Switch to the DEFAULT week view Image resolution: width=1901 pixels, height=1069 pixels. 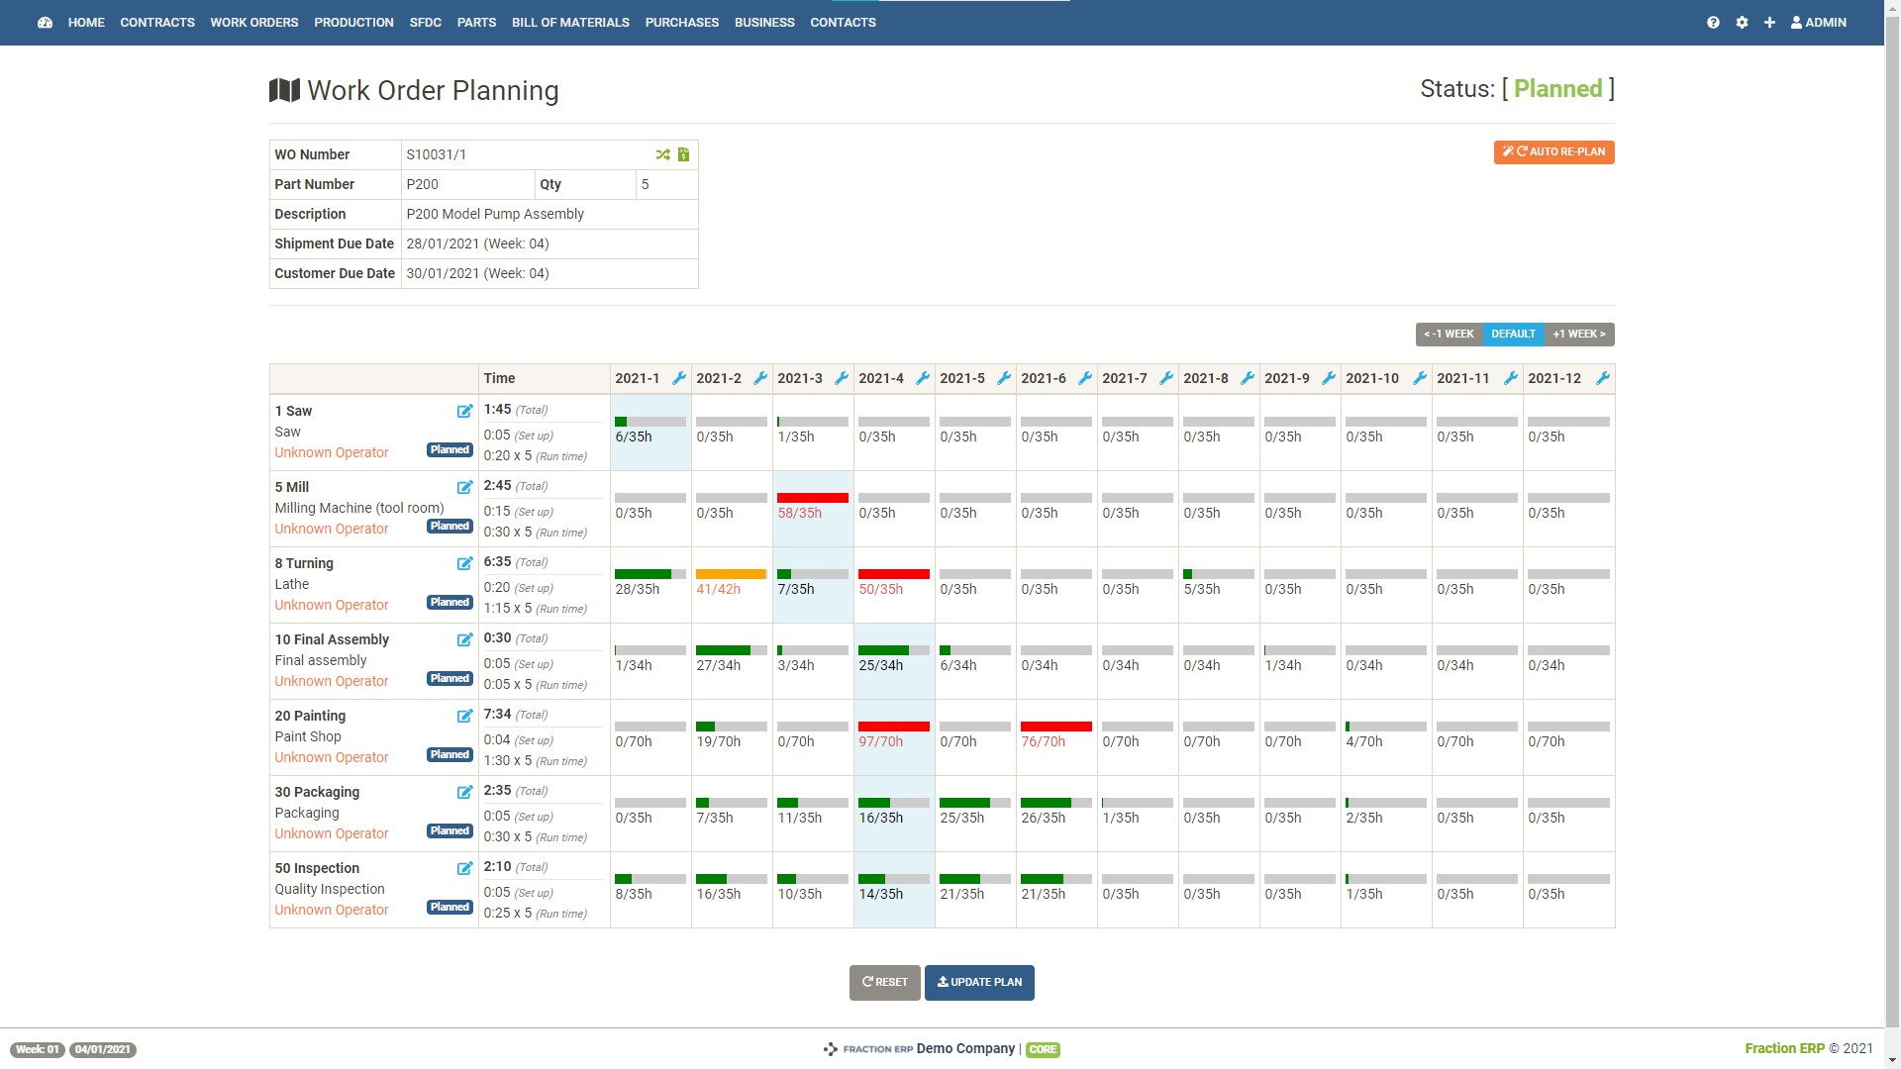[1513, 335]
